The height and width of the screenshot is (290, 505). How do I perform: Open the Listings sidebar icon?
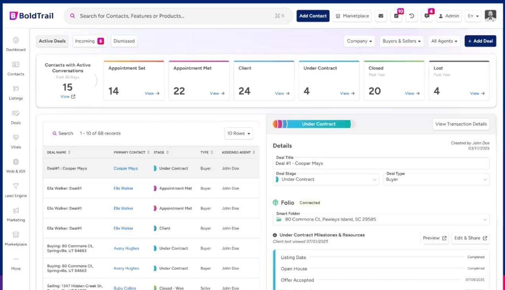point(16,89)
